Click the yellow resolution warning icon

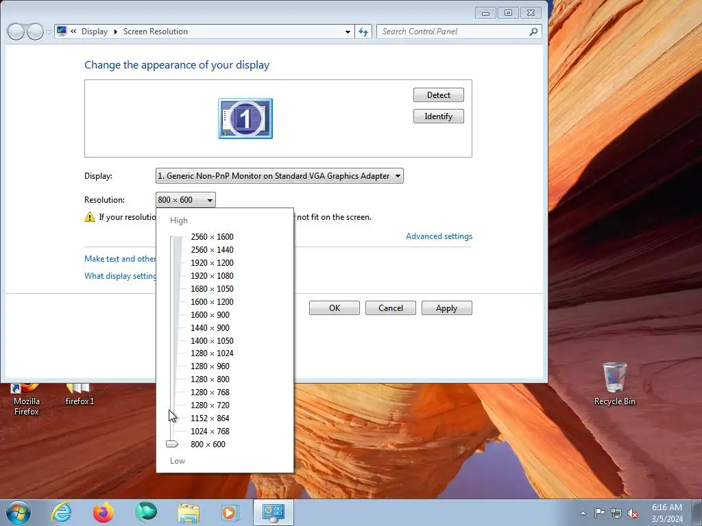[x=90, y=217]
